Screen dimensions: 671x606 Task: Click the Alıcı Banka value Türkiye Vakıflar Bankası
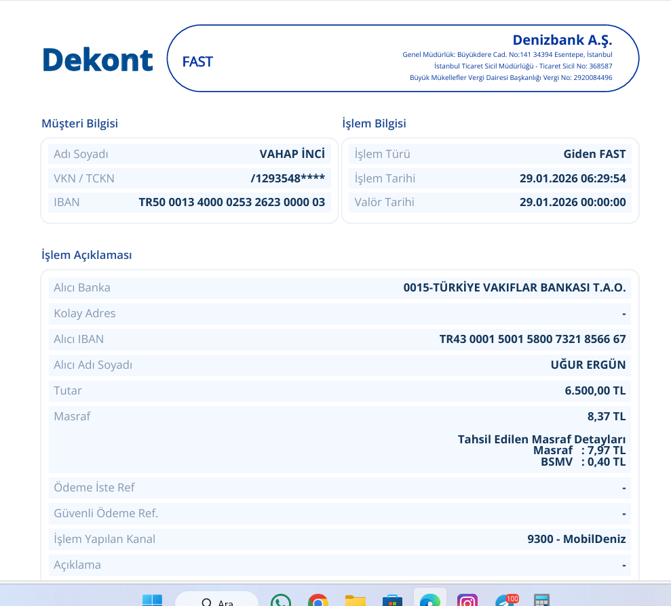coord(514,287)
